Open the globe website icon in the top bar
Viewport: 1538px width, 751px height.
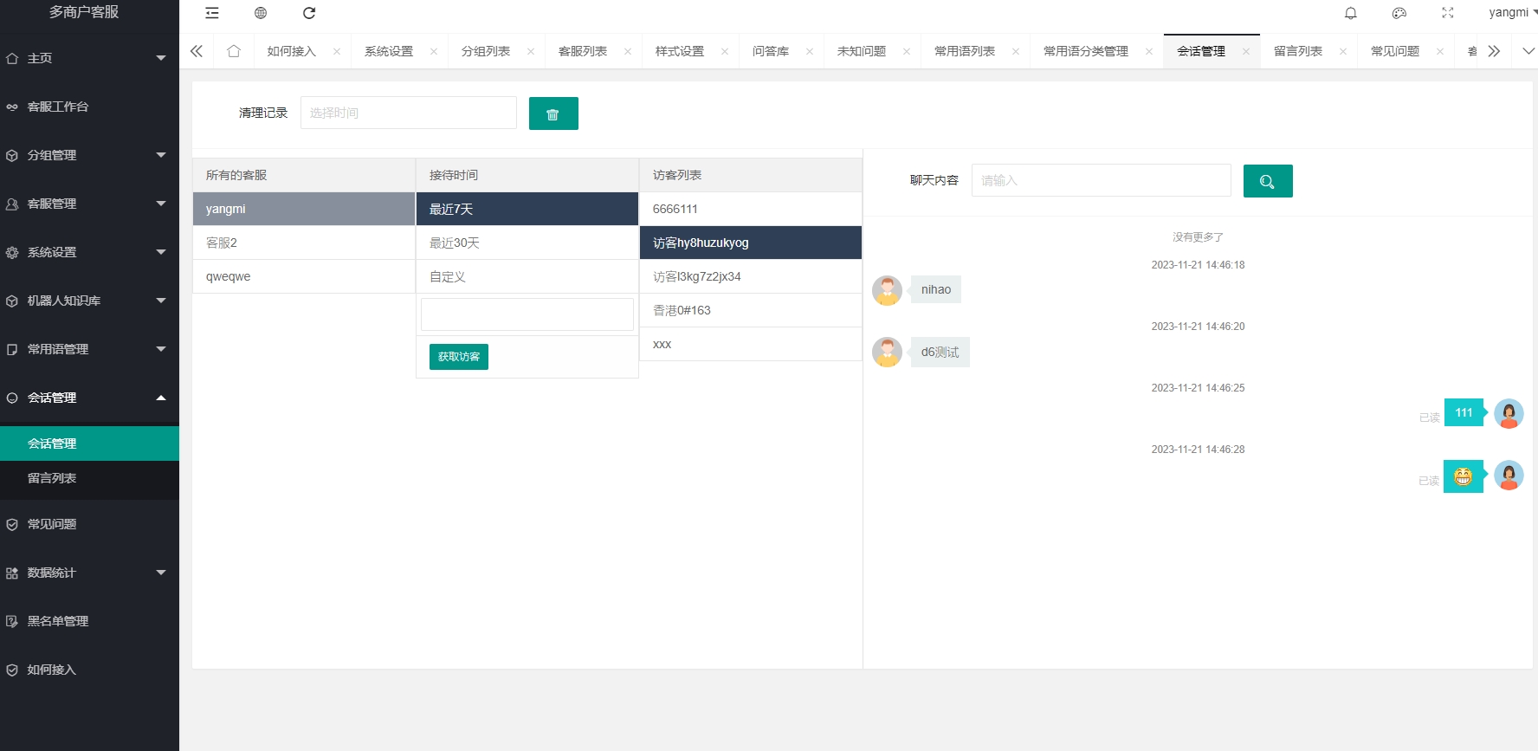(261, 13)
